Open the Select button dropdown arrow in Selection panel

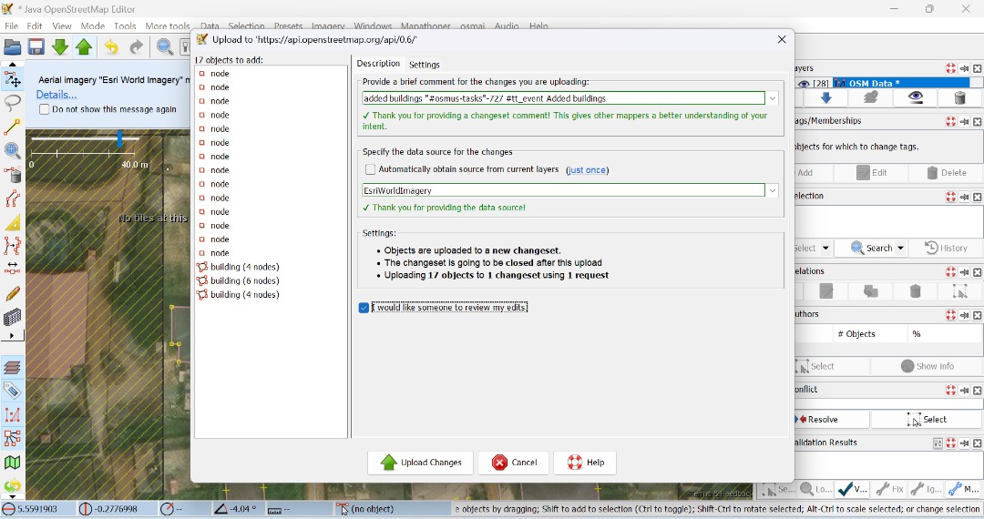pyautogui.click(x=825, y=249)
